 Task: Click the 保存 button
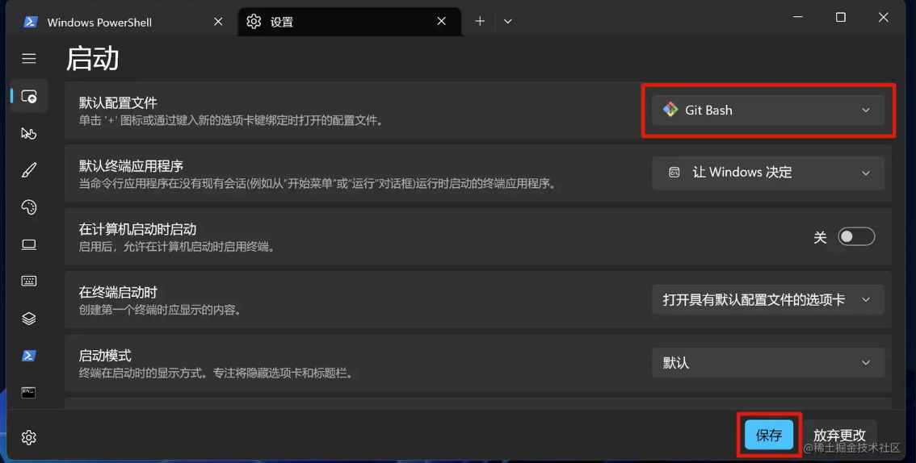tap(768, 436)
